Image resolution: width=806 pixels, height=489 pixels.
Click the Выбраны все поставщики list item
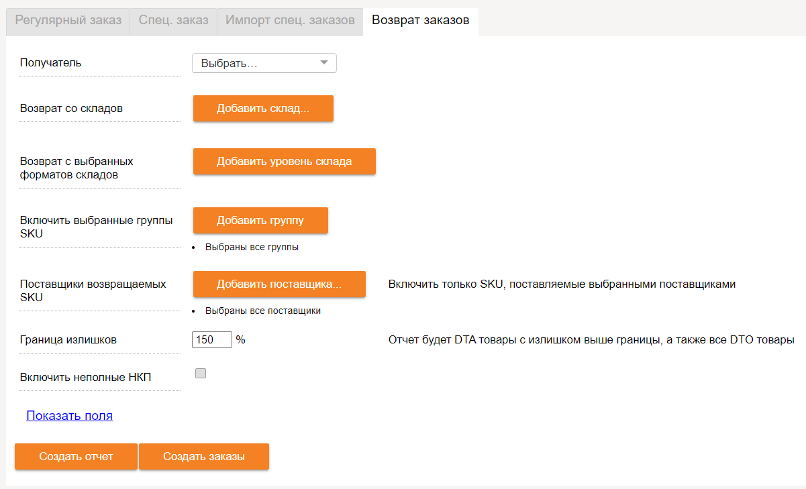tap(262, 311)
